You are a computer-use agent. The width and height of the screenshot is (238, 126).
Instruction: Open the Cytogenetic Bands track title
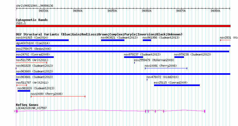coord(32,20)
